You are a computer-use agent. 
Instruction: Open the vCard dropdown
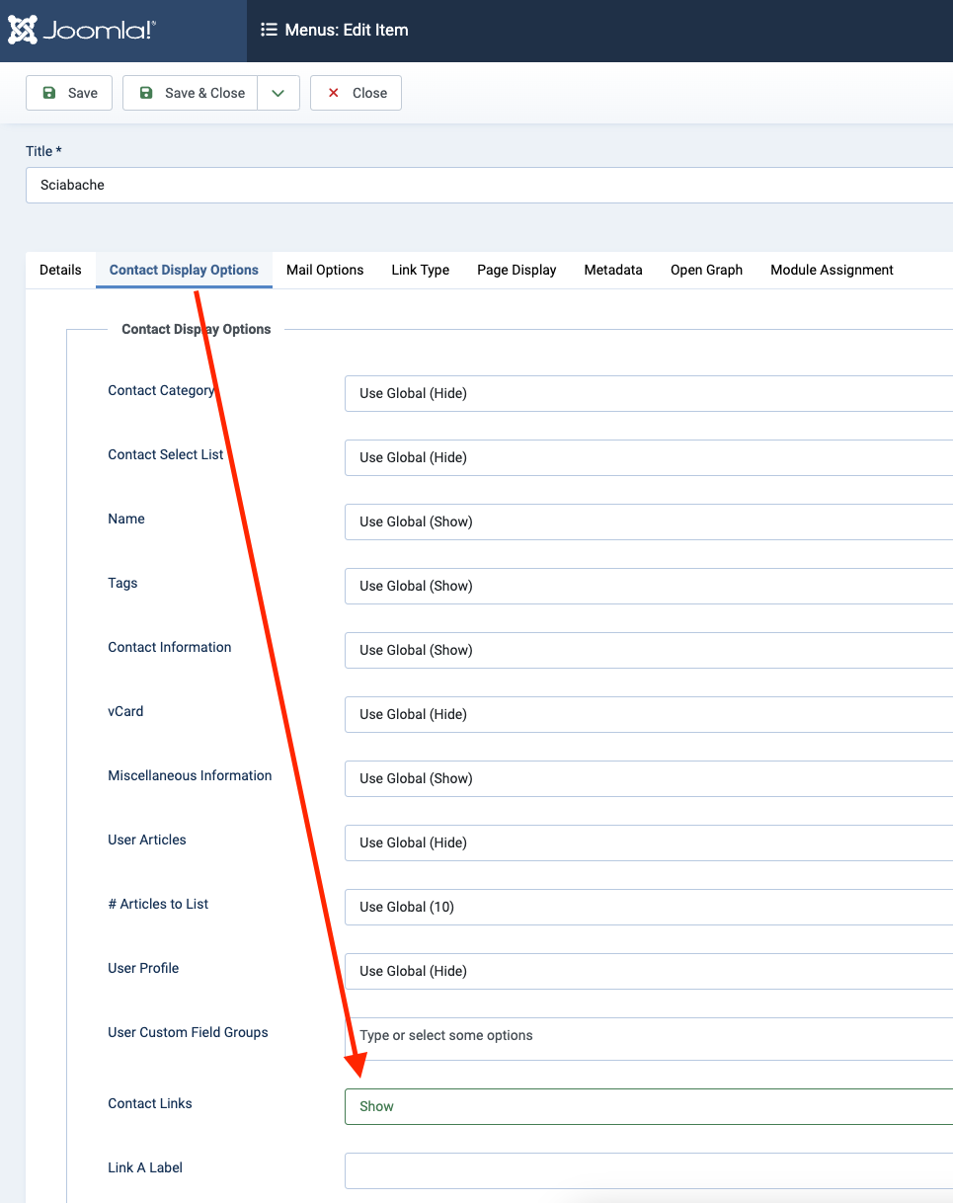click(648, 714)
